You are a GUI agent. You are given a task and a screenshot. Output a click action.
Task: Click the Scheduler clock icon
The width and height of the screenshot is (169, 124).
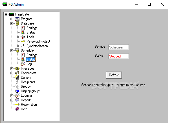17,50
